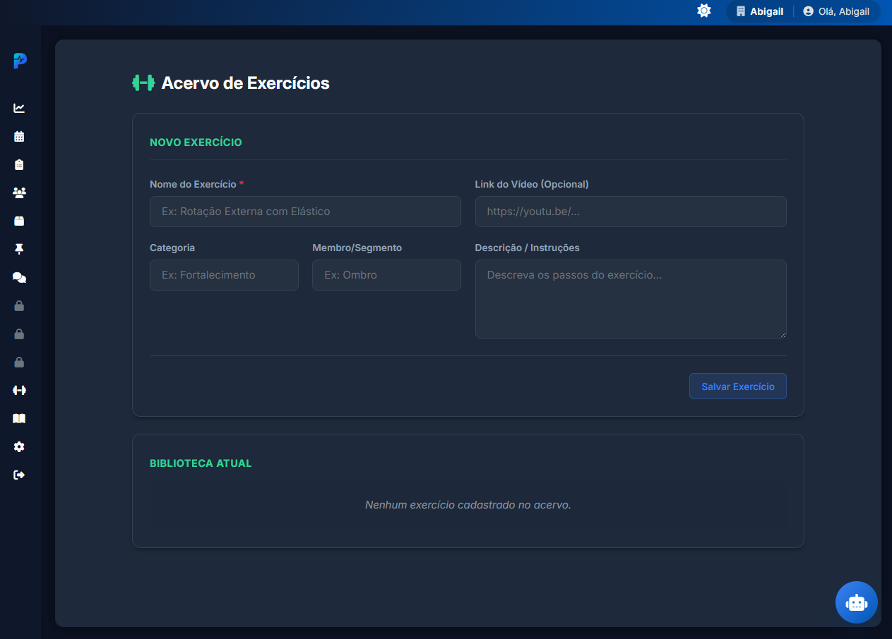The width and height of the screenshot is (892, 639).
Task: Click the BIBLIOTECA ATUAL section title
Action: pyautogui.click(x=201, y=463)
